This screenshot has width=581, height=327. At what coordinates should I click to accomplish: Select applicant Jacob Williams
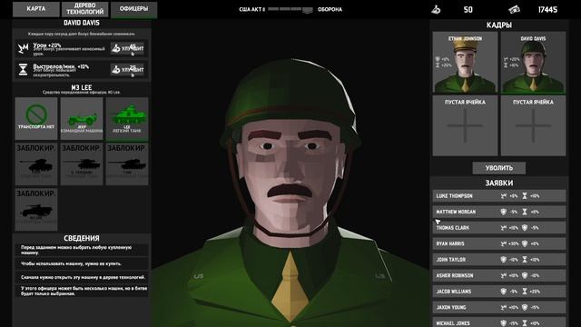499,292
